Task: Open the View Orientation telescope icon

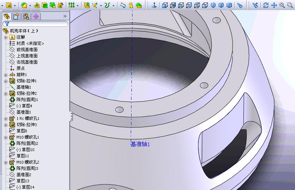Action: [240, 5]
